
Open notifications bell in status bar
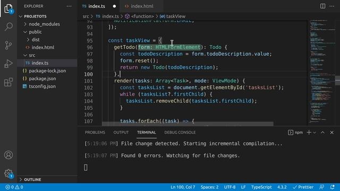click(332, 187)
